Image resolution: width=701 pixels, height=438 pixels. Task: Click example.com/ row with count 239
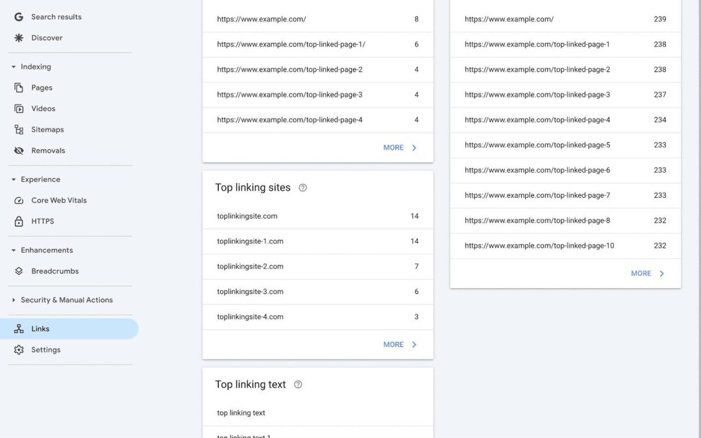pyautogui.click(x=565, y=19)
